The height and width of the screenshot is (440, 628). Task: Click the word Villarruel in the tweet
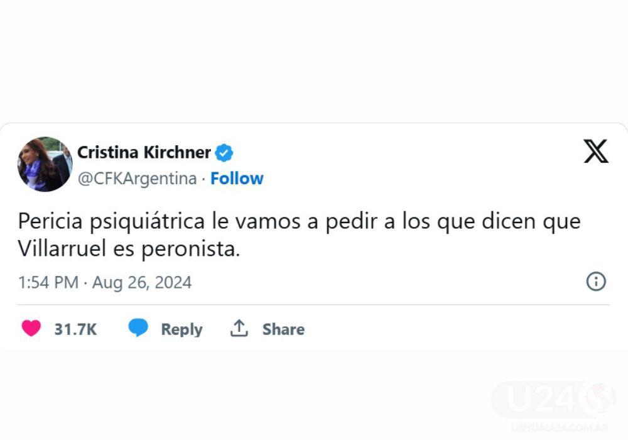pyautogui.click(x=62, y=248)
